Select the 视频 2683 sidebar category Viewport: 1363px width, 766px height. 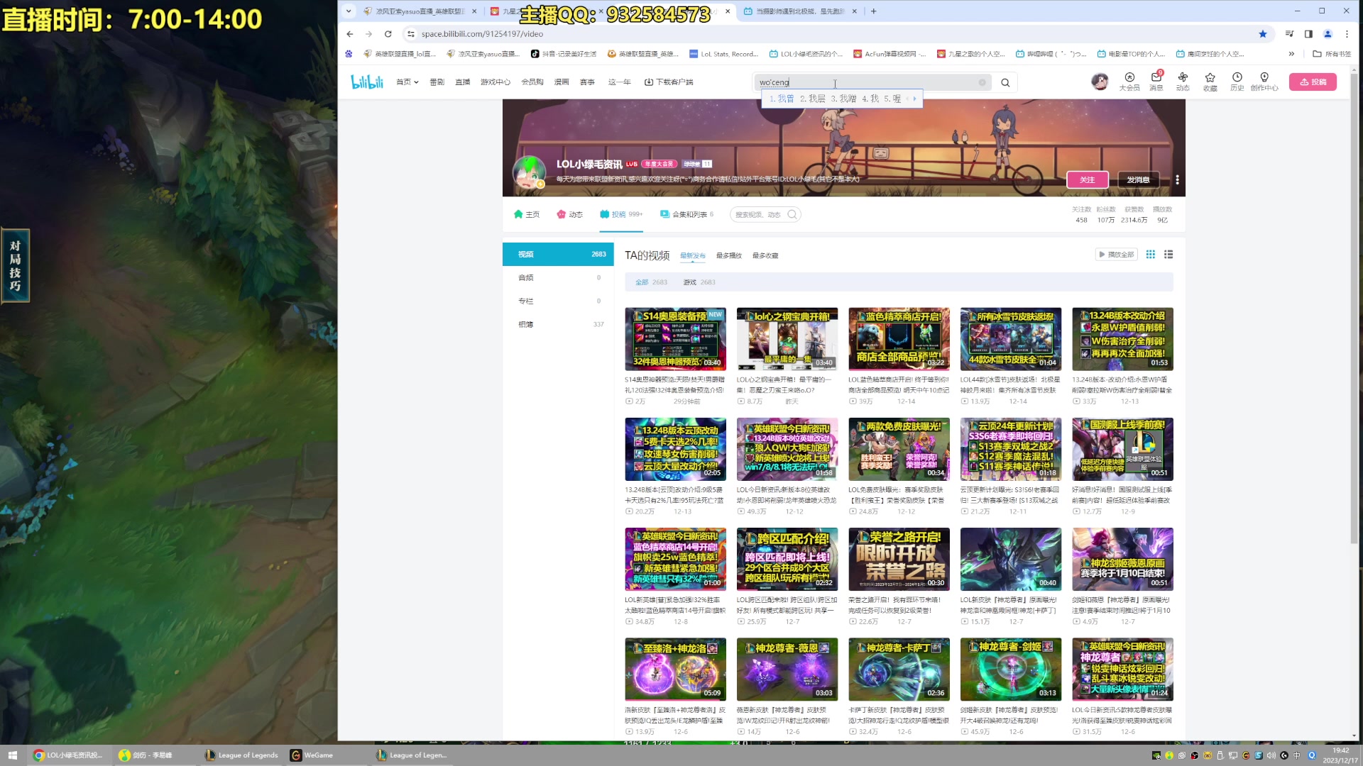pyautogui.click(x=558, y=254)
